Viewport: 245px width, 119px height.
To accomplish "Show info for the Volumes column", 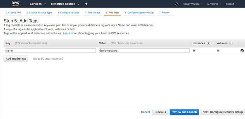I will pos(231,43).
